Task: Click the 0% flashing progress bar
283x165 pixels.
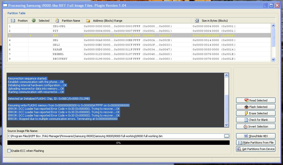Action: 118,143
